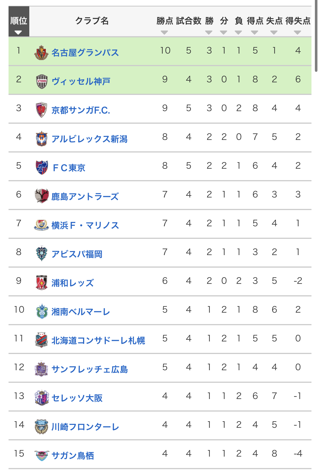Sort table by 勝点 arrow
320x470 pixels.
[164, 32]
